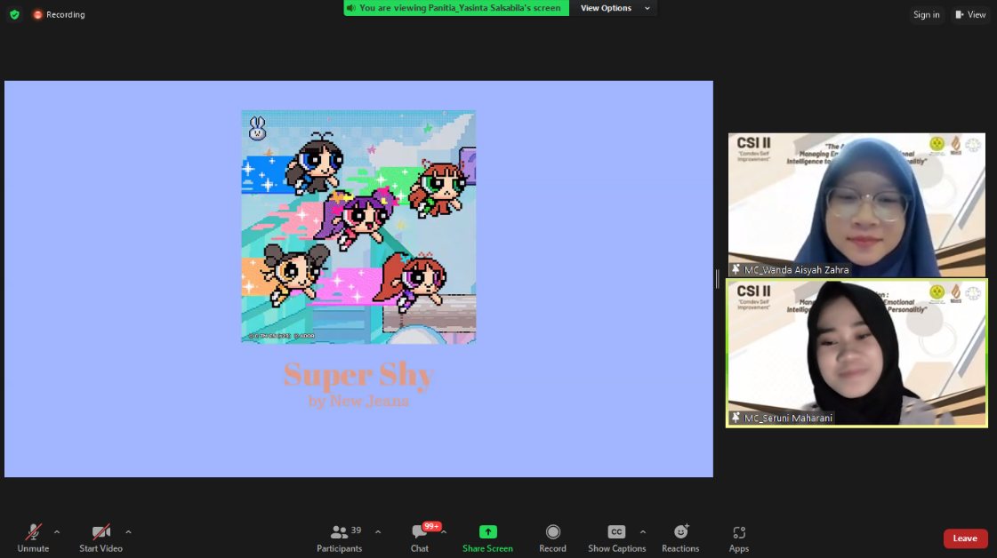Click the pin icon on MC_Seruni's tile
Viewport: 997px width, 558px height.
pyautogui.click(x=736, y=418)
